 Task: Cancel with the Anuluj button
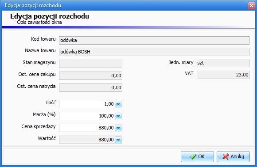[x=233, y=156]
